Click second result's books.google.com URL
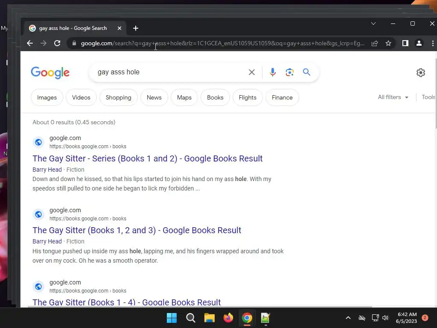 pos(88,218)
